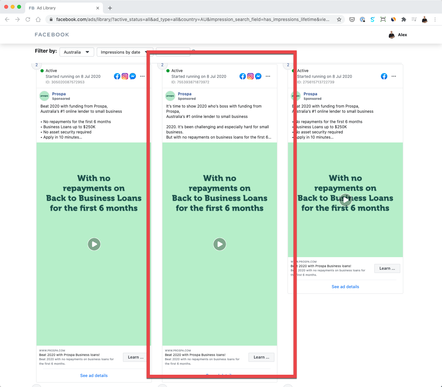Screen dimensions: 442x387
Task: Play the video on ad 755393871873972
Action: coord(220,244)
